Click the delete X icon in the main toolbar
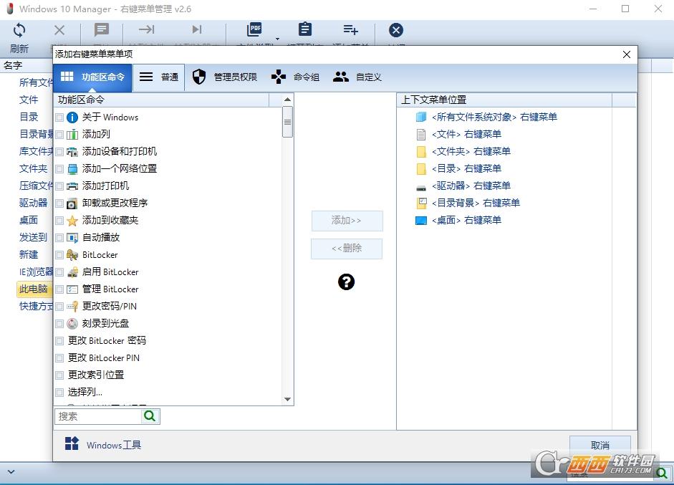This screenshot has height=485, width=674. click(59, 30)
